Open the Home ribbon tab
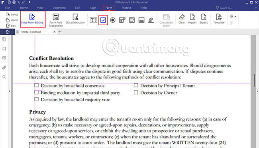This screenshot has height=148, width=259. 24,8
